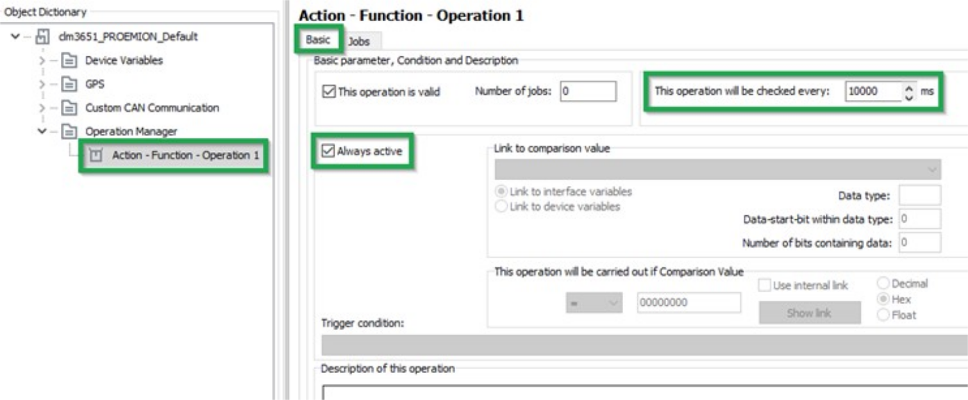Viewport: 968px width, 400px height.
Task: Switch to the Jobs tab
Action: (359, 42)
